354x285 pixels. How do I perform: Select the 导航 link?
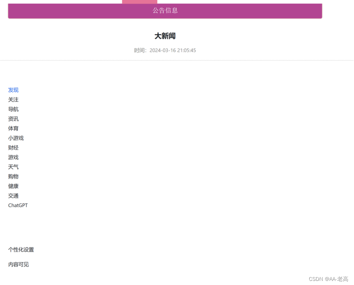point(13,109)
